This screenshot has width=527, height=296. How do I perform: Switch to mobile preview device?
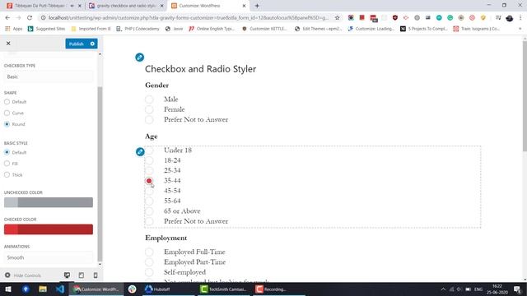[96, 275]
